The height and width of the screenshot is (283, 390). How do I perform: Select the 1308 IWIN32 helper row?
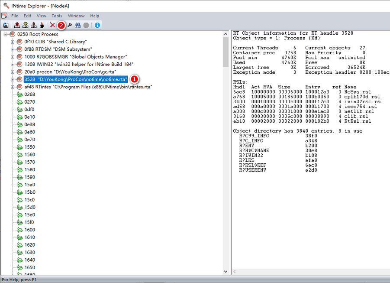coord(79,64)
